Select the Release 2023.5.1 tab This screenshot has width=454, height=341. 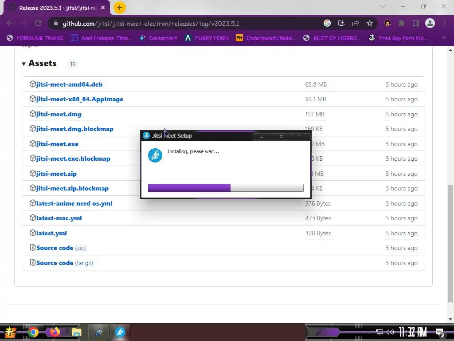(x=56, y=8)
